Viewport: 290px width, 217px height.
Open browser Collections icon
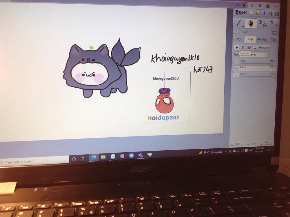pyautogui.click(x=260, y=6)
